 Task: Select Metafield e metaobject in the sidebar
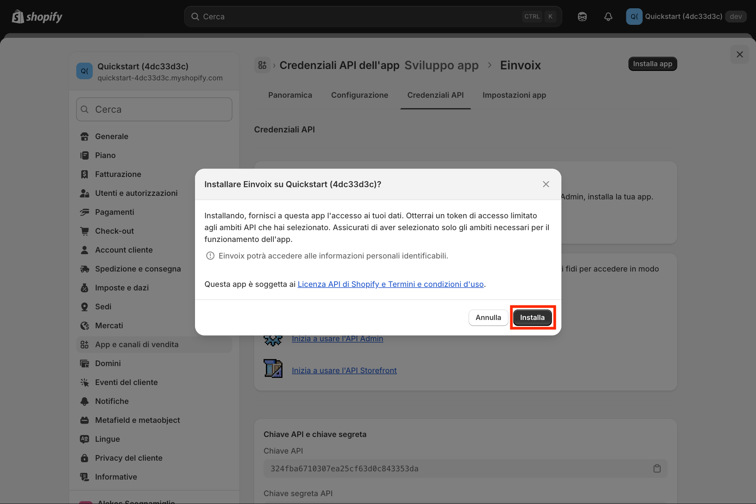click(137, 420)
